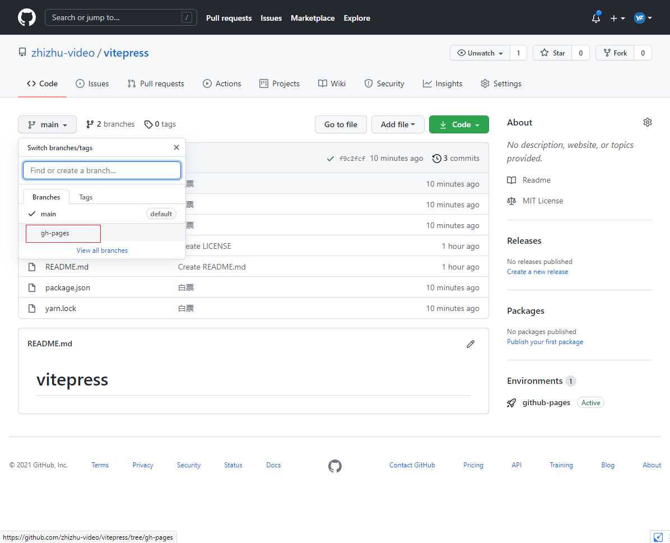This screenshot has height=543, width=670.
Task: Select Branches tab in branch popup
Action: click(46, 197)
